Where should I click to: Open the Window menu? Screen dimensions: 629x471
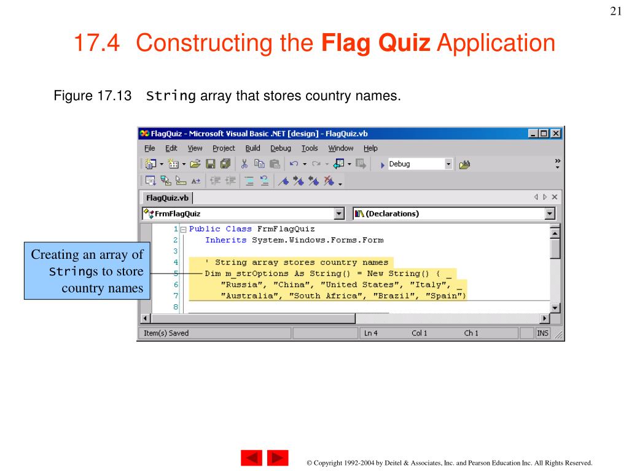point(341,148)
